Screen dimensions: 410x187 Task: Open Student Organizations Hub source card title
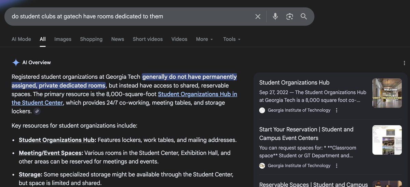point(294,82)
